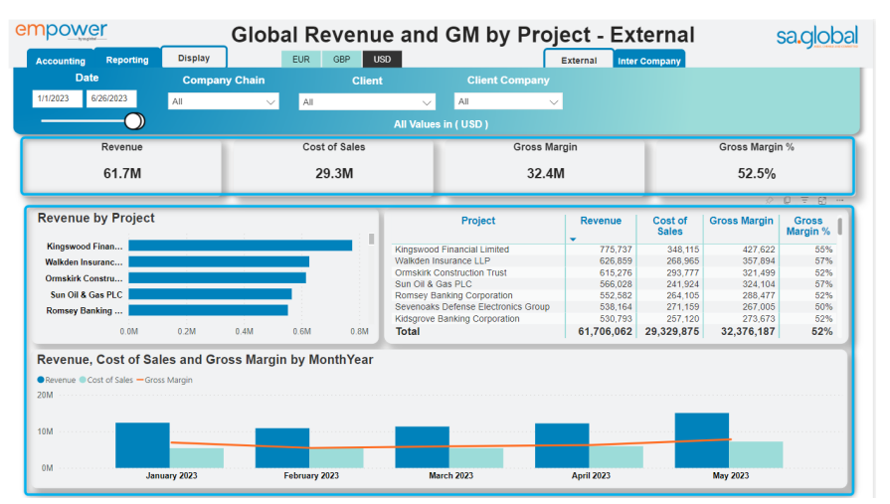
Task: Click the total revenue value 61,706,062
Action: [605, 331]
